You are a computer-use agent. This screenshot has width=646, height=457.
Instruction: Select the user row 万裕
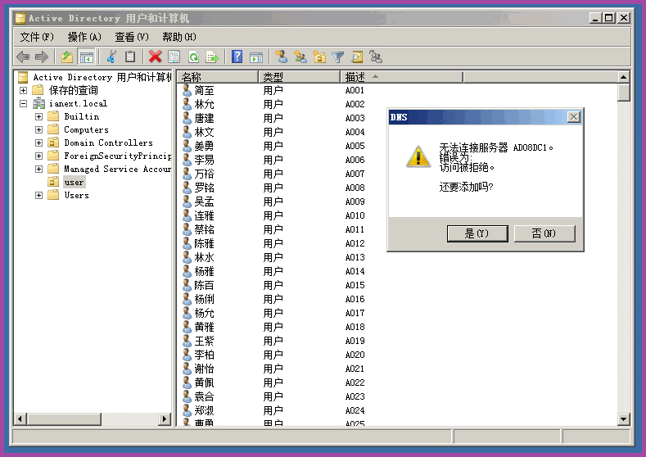pyautogui.click(x=204, y=174)
